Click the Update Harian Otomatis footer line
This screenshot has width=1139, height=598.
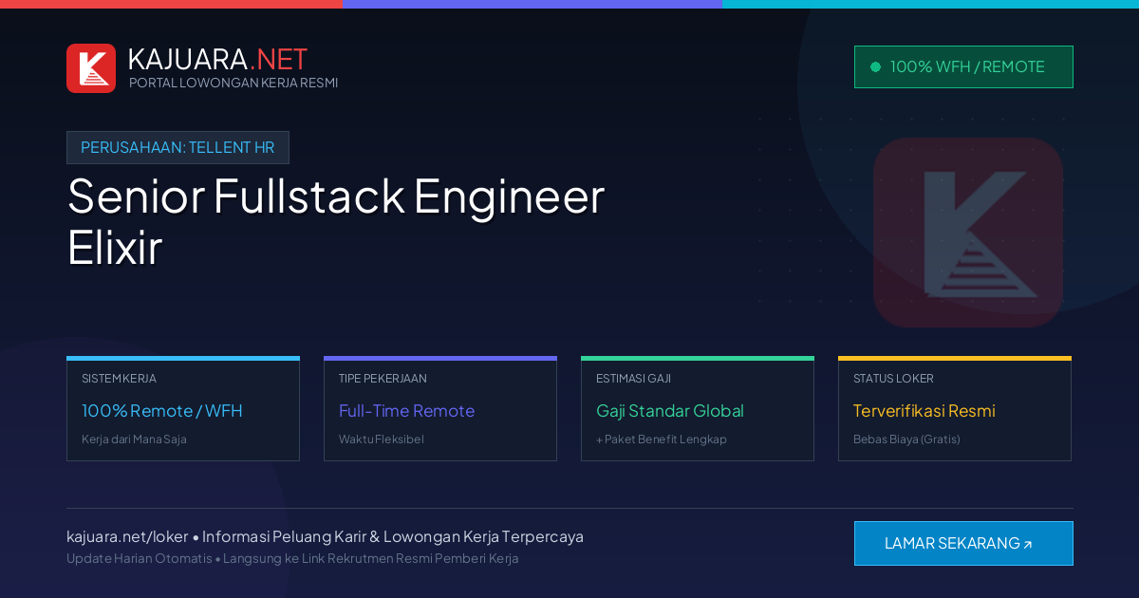pyautogui.click(x=292, y=558)
